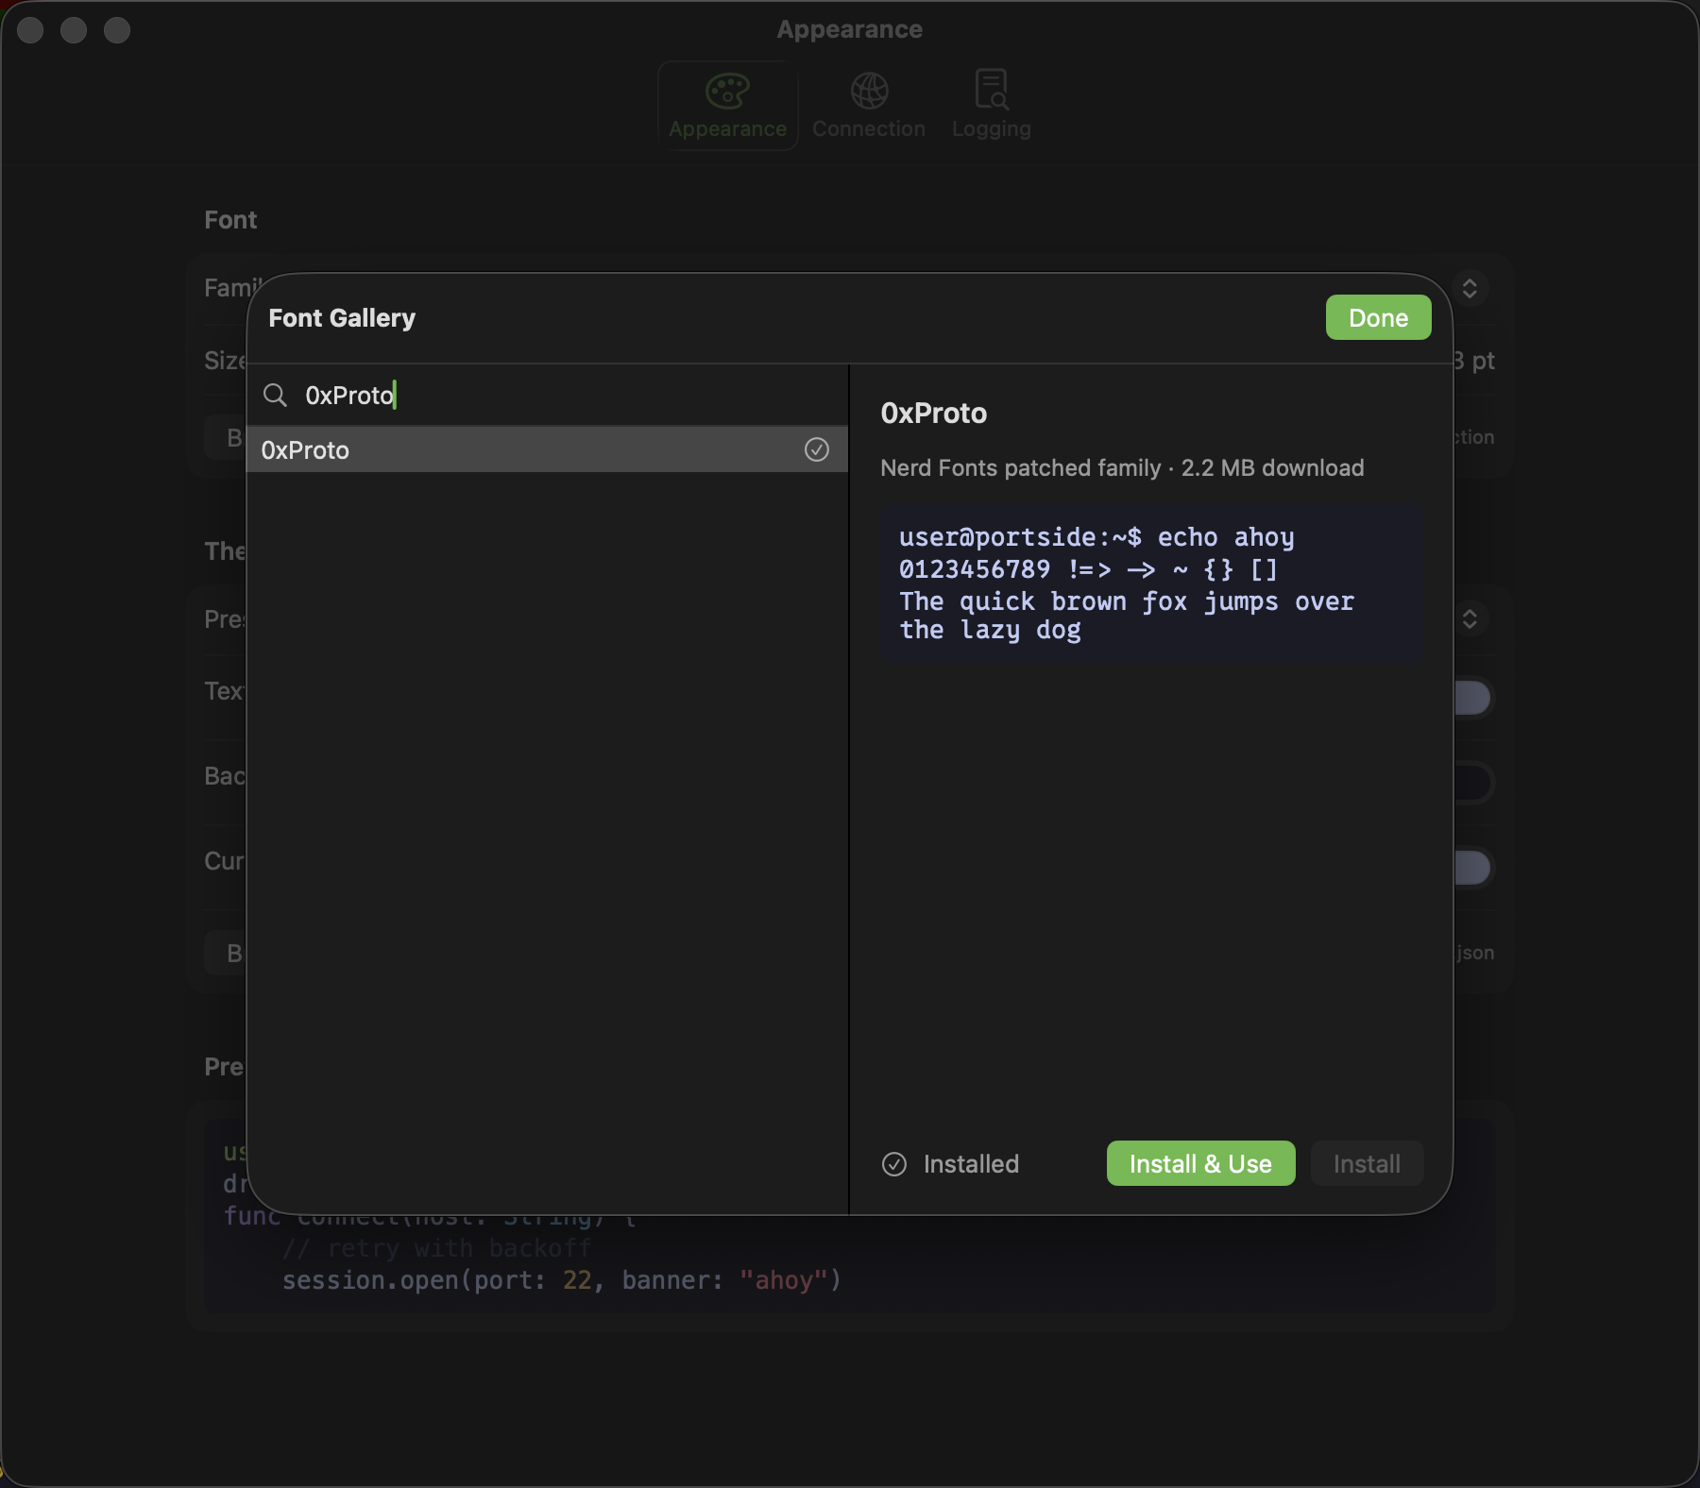Click the Done button in Font Gallery
Viewport: 1700px width, 1488px height.
click(x=1378, y=317)
